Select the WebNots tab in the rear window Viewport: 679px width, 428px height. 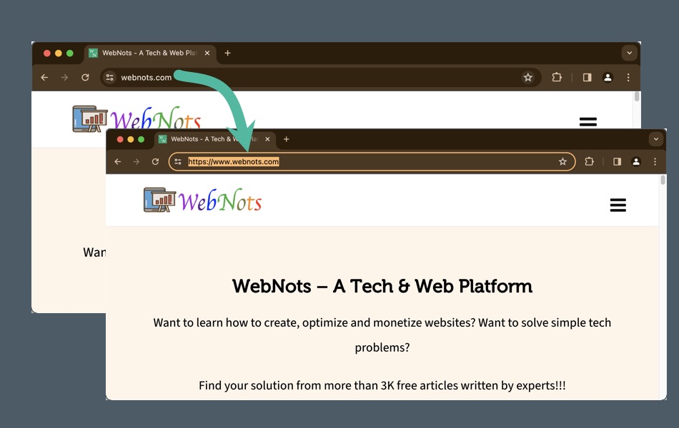pyautogui.click(x=150, y=53)
